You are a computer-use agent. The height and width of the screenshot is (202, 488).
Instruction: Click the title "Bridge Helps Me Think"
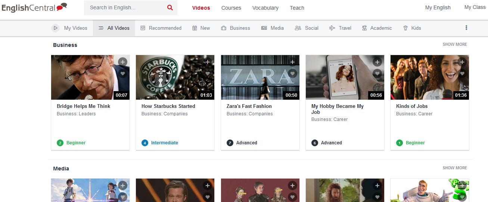click(83, 106)
